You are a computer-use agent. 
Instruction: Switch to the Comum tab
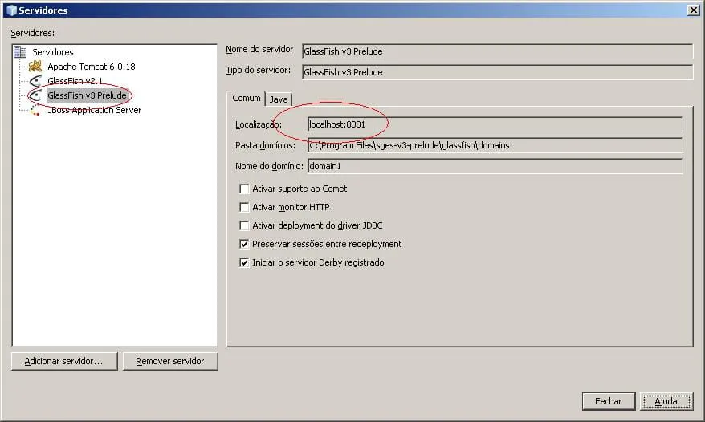pos(247,98)
